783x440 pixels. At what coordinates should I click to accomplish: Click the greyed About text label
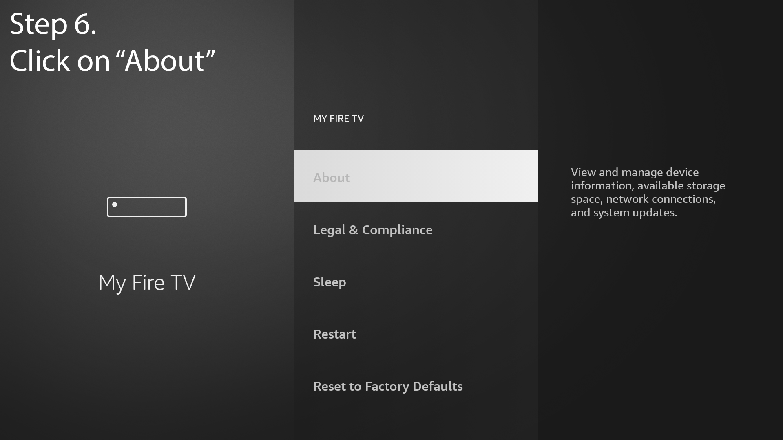332,178
